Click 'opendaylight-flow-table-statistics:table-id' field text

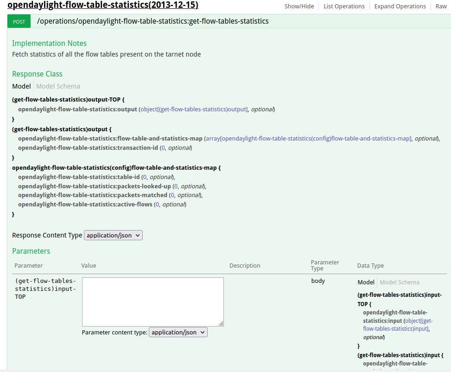(x=79, y=177)
